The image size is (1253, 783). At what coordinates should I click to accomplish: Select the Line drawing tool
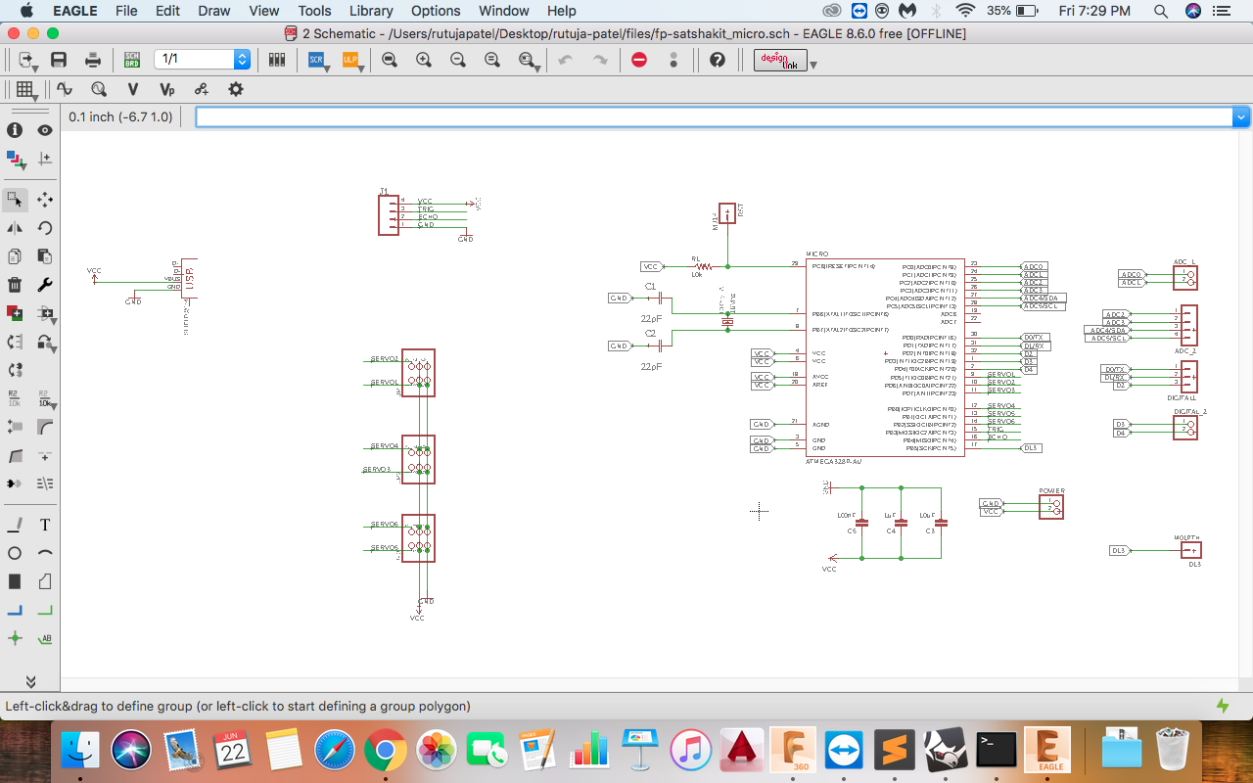[x=15, y=525]
